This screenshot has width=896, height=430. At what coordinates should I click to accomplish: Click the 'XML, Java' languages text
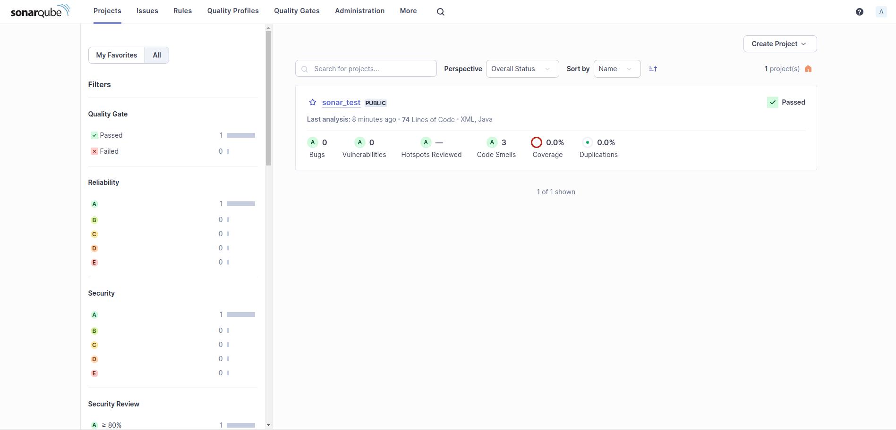tap(477, 119)
